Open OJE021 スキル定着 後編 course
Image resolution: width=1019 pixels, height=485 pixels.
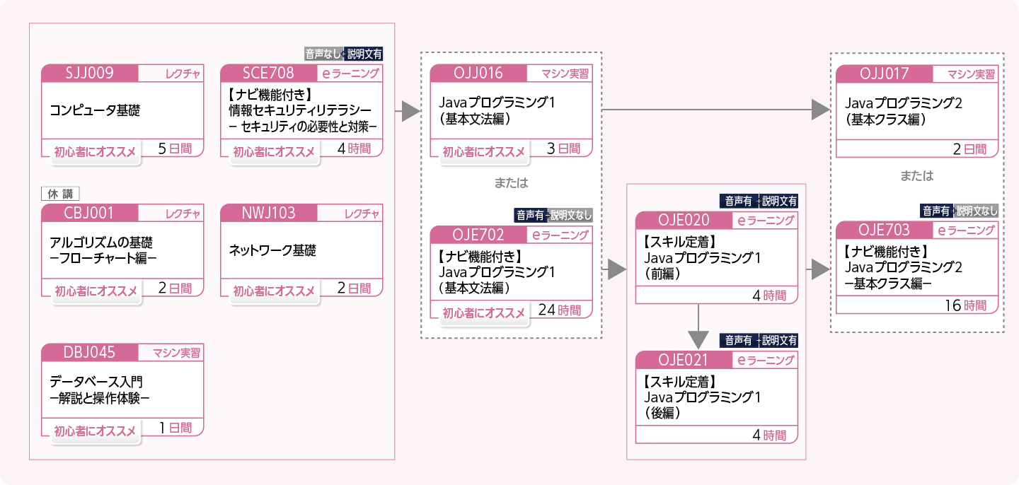click(717, 397)
